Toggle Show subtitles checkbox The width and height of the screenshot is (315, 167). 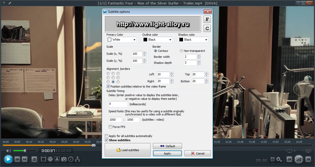(106, 140)
